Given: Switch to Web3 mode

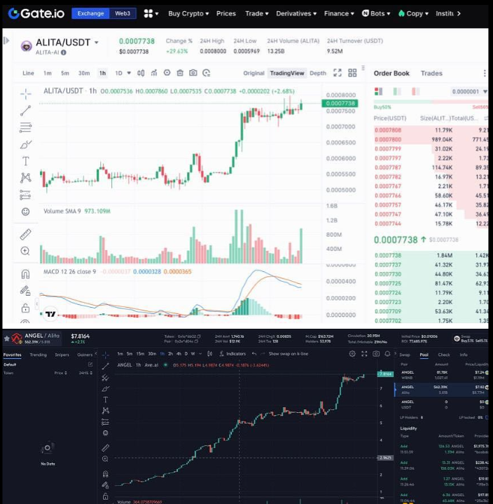Looking at the screenshot, I should [123, 13].
